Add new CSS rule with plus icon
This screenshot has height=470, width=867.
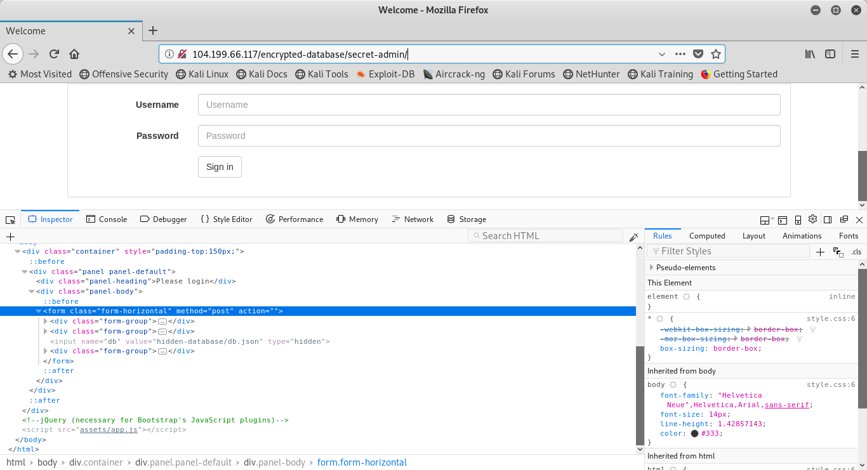pos(820,252)
